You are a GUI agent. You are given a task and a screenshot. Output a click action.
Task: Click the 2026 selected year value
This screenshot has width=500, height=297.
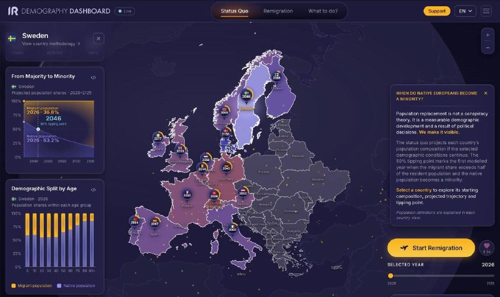coord(488,265)
